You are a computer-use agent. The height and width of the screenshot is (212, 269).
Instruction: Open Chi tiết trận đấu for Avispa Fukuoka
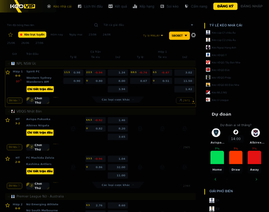point(40,132)
